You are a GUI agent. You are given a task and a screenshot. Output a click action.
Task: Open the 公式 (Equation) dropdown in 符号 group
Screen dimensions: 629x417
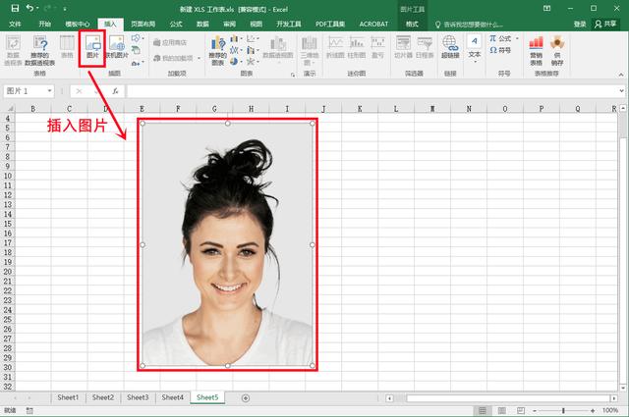tap(504, 38)
